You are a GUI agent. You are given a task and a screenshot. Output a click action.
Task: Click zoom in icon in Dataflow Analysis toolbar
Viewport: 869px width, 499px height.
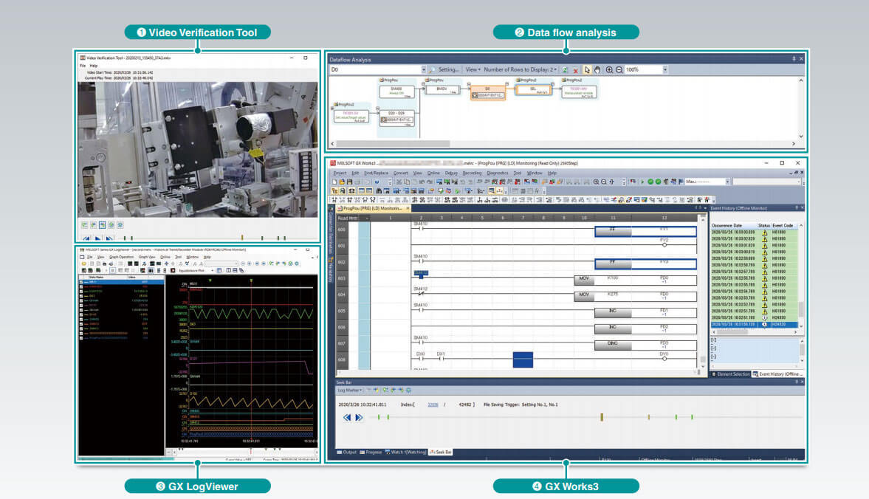(609, 69)
